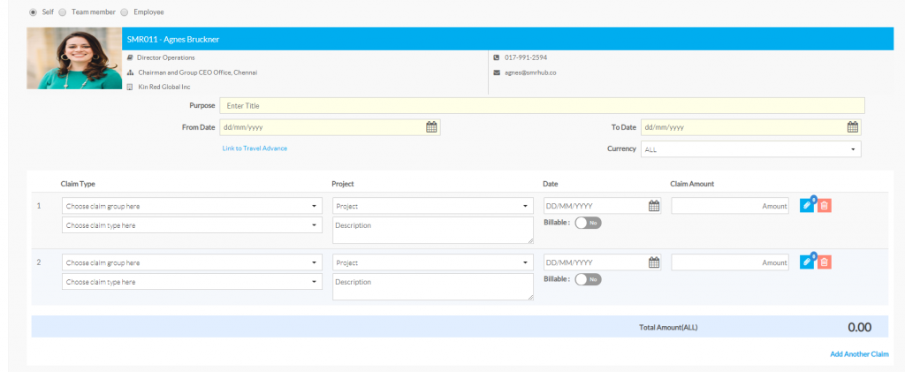905x372 pixels.
Task: Click the phone number 017-991-2594
Action: (x=526, y=57)
